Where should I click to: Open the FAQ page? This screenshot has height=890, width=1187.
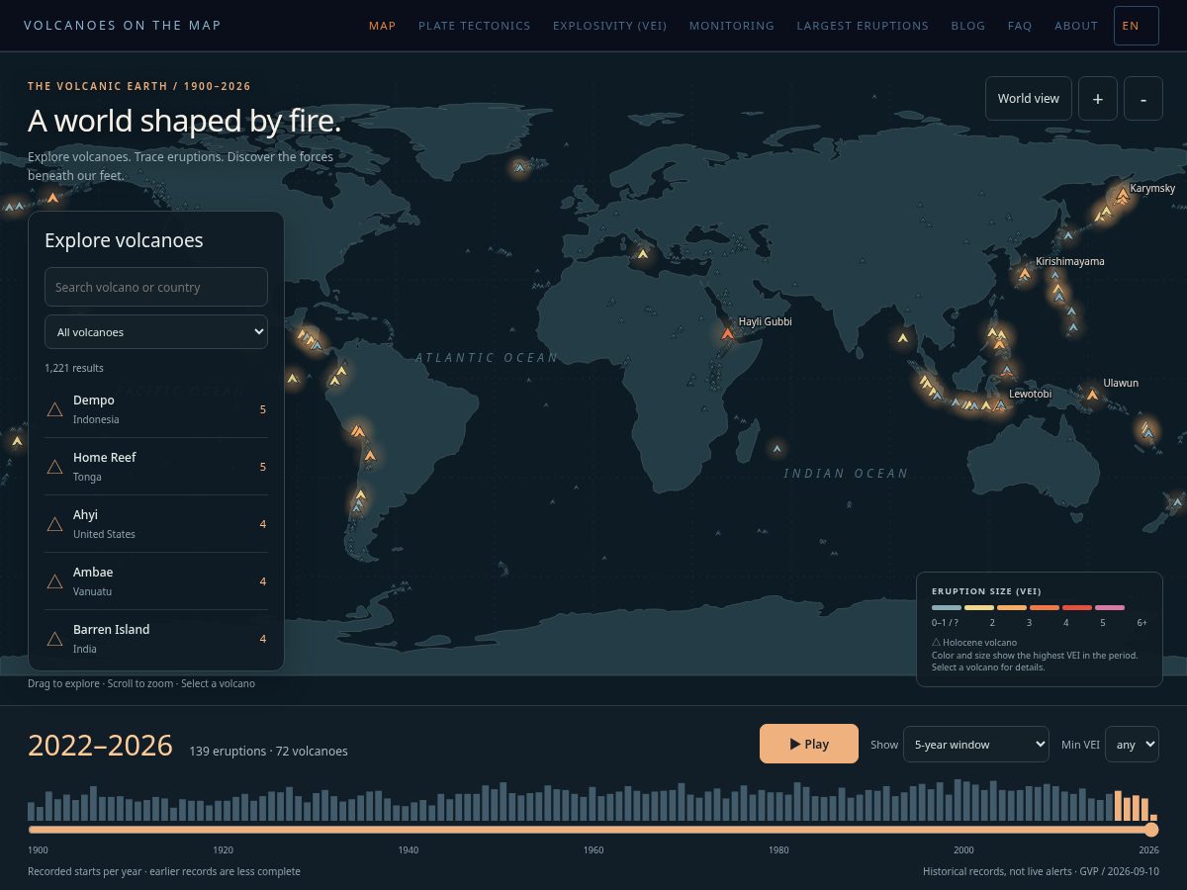1020,26
